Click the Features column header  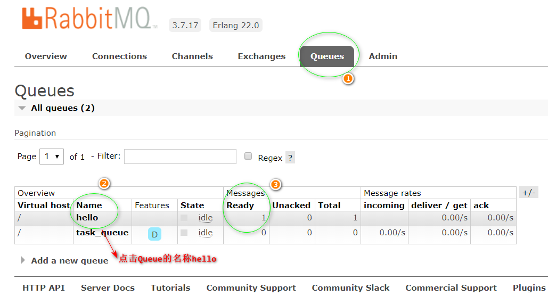pyautogui.click(x=152, y=205)
